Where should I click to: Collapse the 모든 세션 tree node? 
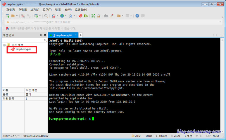(x=4, y=45)
